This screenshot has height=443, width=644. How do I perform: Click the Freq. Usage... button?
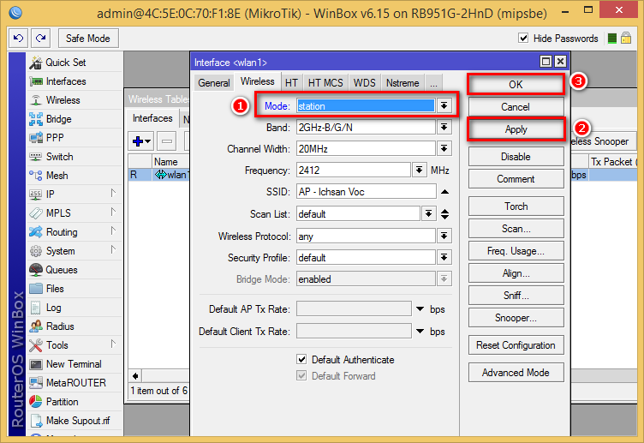[516, 251]
